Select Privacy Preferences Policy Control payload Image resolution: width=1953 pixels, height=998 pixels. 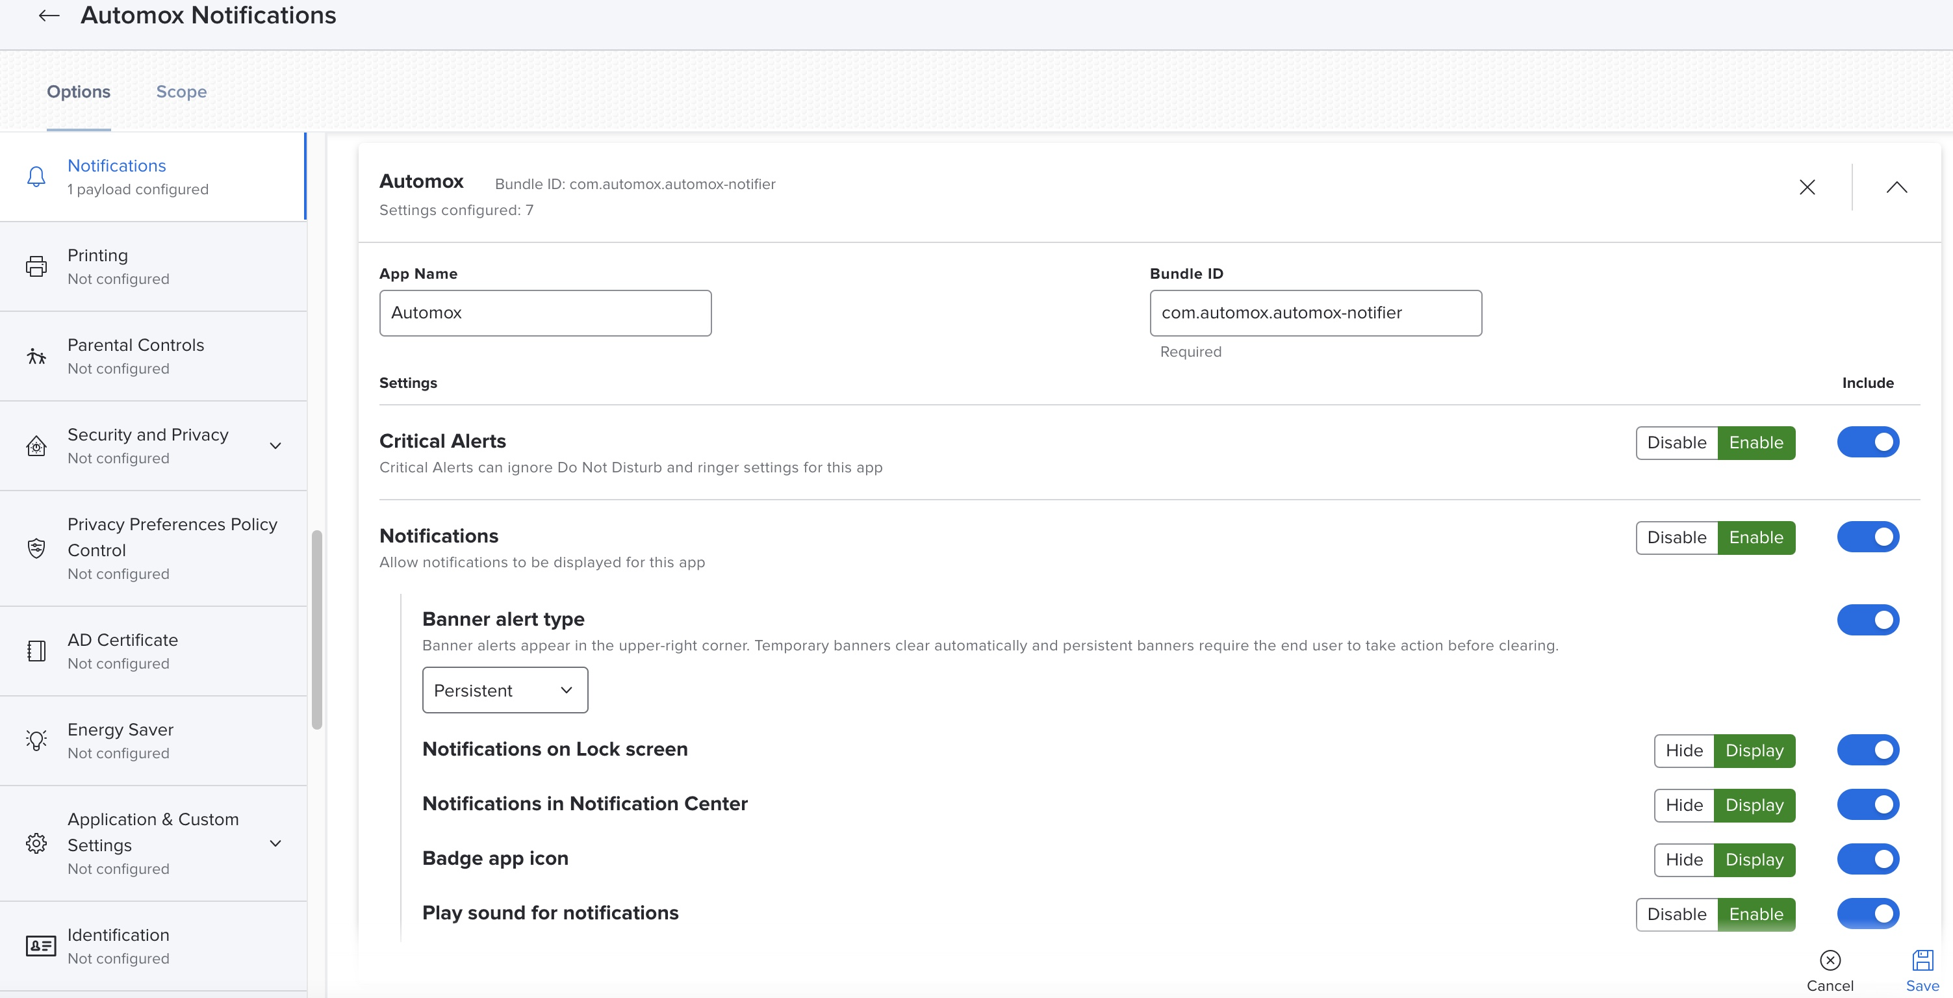[x=153, y=548]
